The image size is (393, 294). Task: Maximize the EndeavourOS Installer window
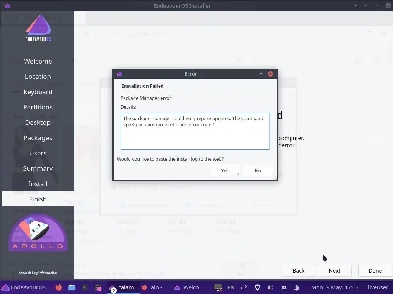377,6
